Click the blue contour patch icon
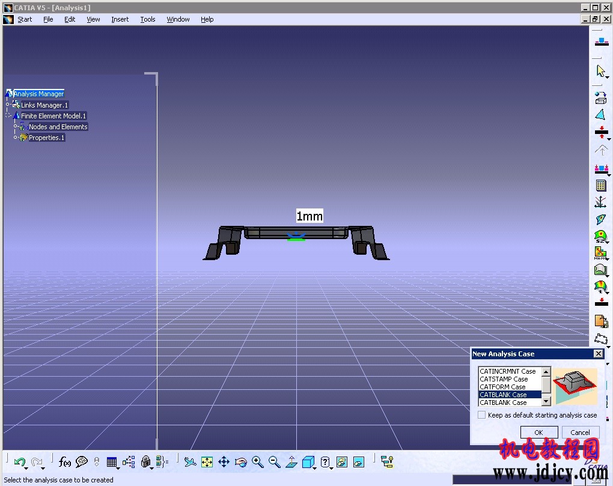613x486 pixels. [600, 219]
